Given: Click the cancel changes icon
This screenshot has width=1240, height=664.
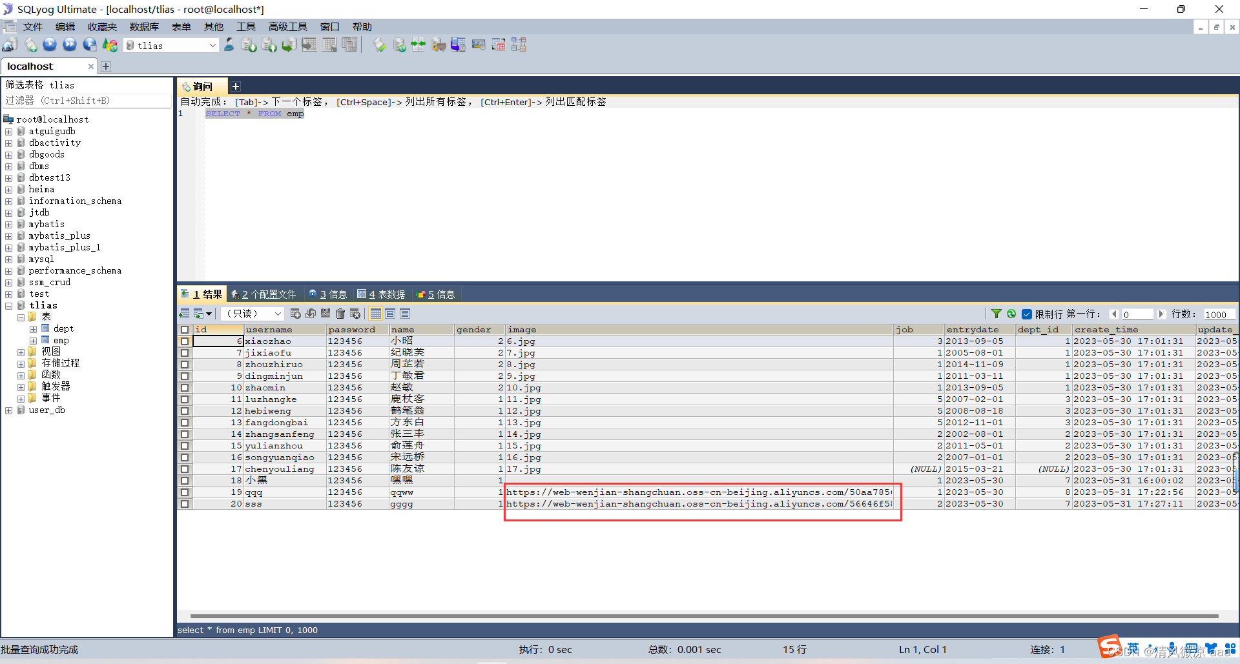Looking at the screenshot, I should (355, 314).
